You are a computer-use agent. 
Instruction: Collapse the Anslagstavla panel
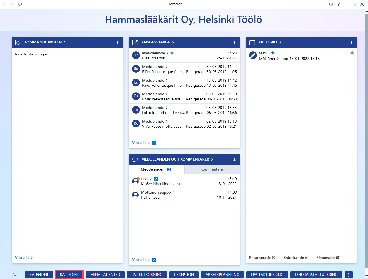tap(235, 42)
